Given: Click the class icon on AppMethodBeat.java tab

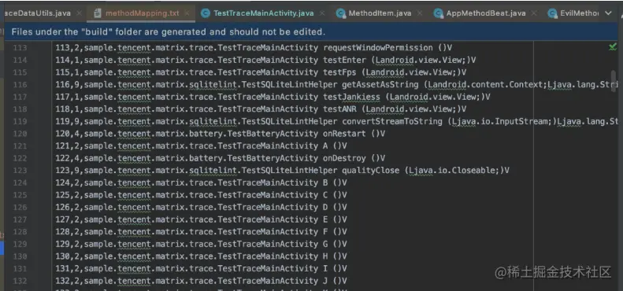Looking at the screenshot, I should coord(438,13).
